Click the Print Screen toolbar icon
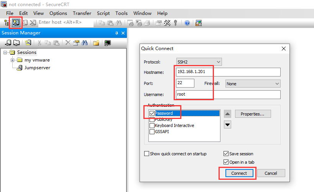 pyautogui.click(x=131, y=23)
